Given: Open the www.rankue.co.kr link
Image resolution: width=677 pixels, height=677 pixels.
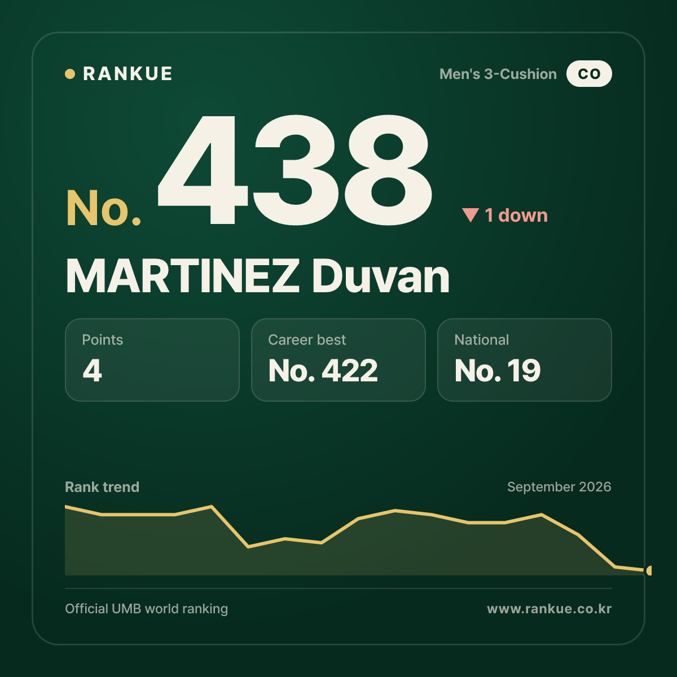Looking at the screenshot, I should [549, 609].
